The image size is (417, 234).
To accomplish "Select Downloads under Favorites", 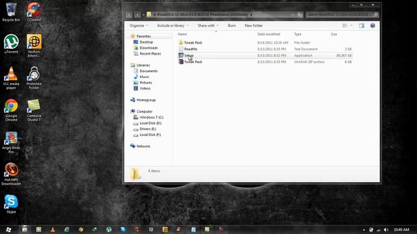I will coord(149,47).
